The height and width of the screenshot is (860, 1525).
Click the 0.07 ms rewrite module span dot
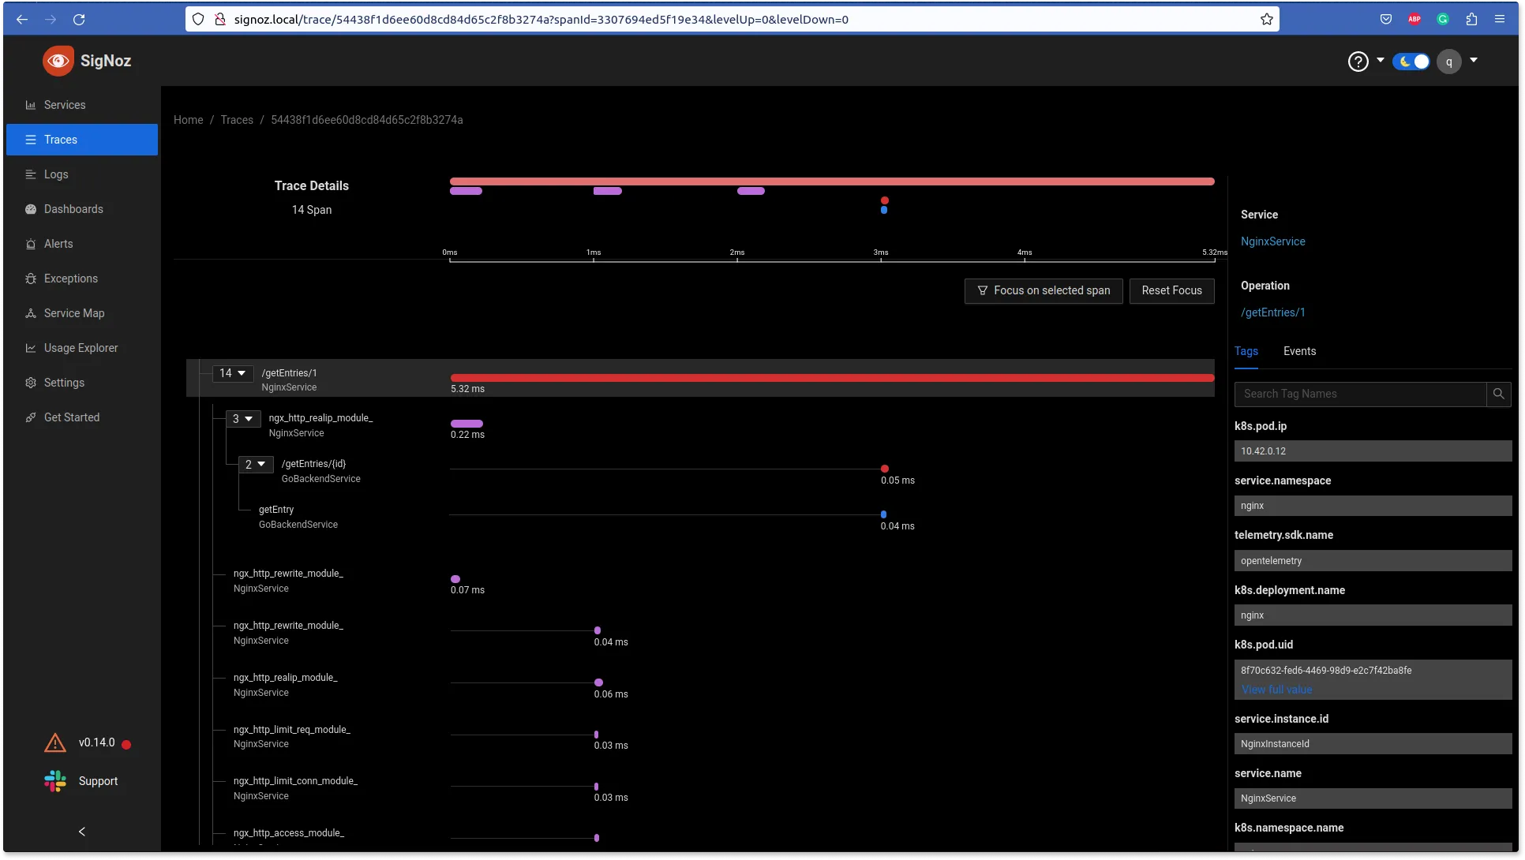(x=455, y=579)
